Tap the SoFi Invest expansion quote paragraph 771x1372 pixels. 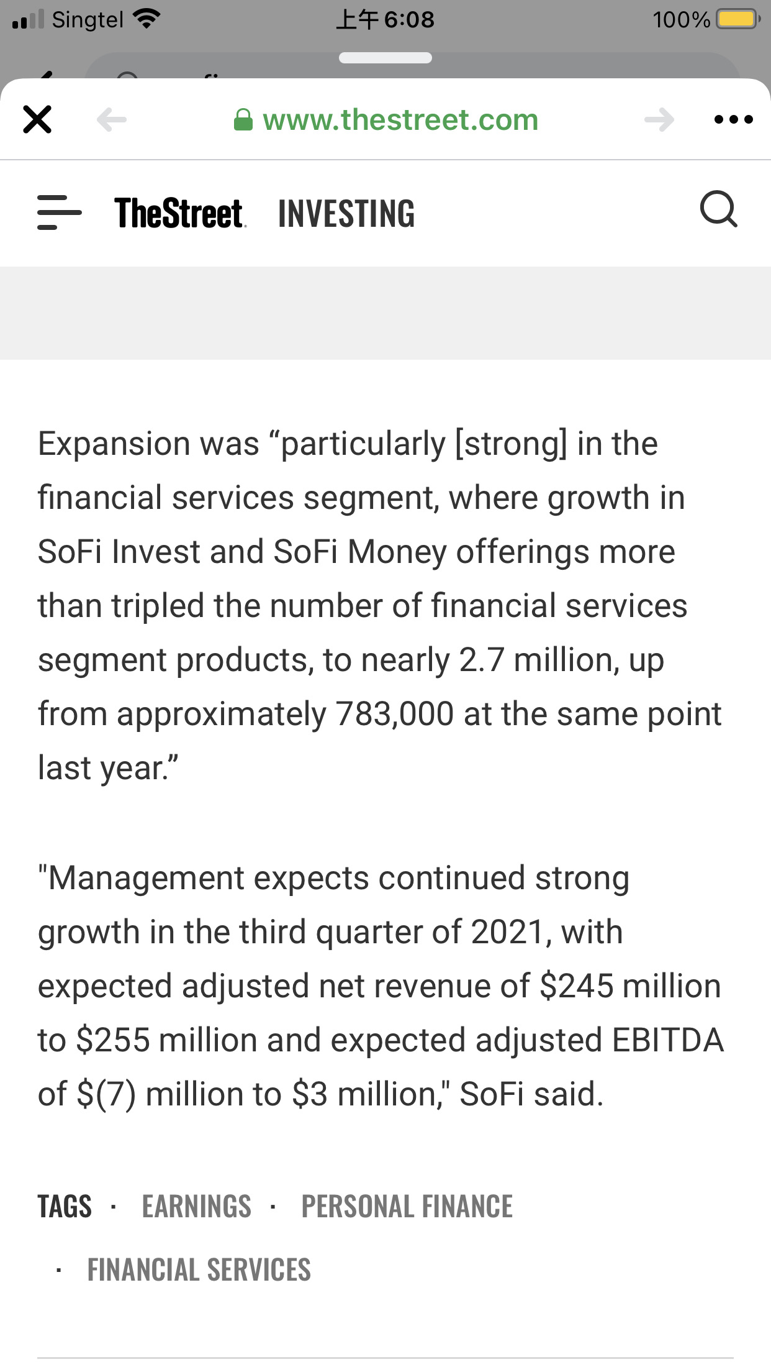[379, 606]
